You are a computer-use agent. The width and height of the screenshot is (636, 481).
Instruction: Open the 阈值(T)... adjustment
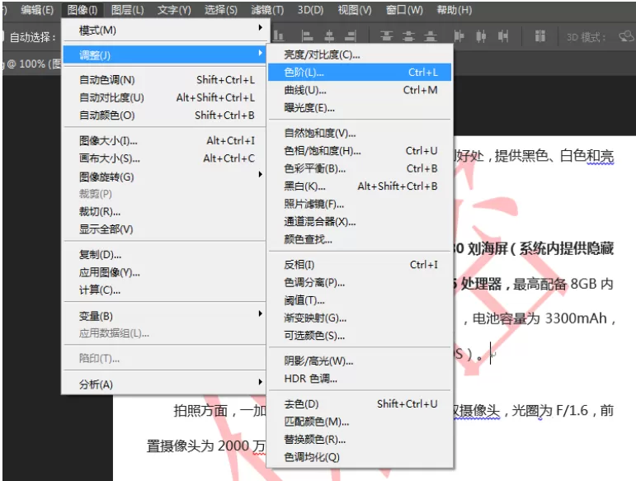click(x=360, y=300)
